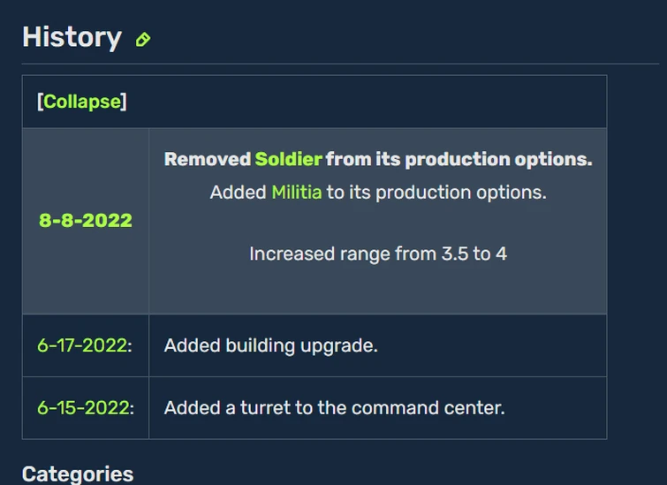Click the History section heading

(72, 37)
